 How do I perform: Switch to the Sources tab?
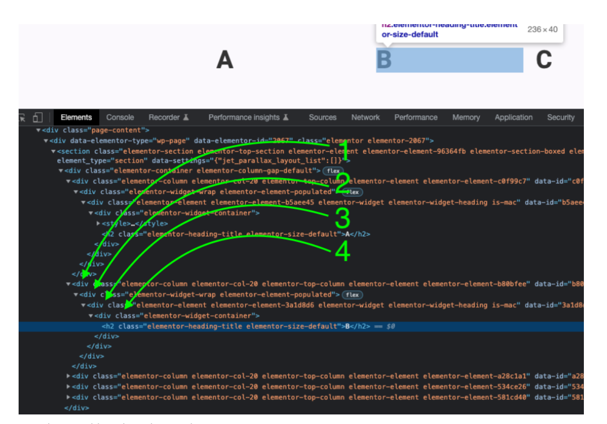coord(323,117)
